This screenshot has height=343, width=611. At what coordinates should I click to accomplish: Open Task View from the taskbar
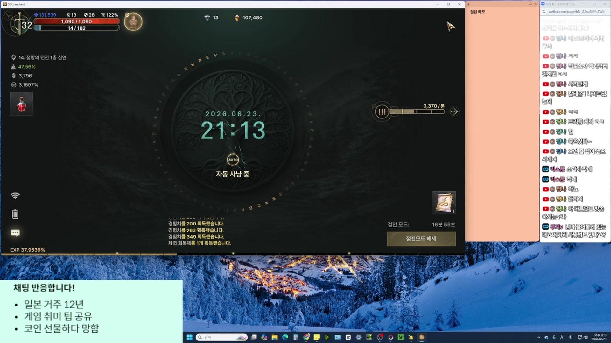254,337
